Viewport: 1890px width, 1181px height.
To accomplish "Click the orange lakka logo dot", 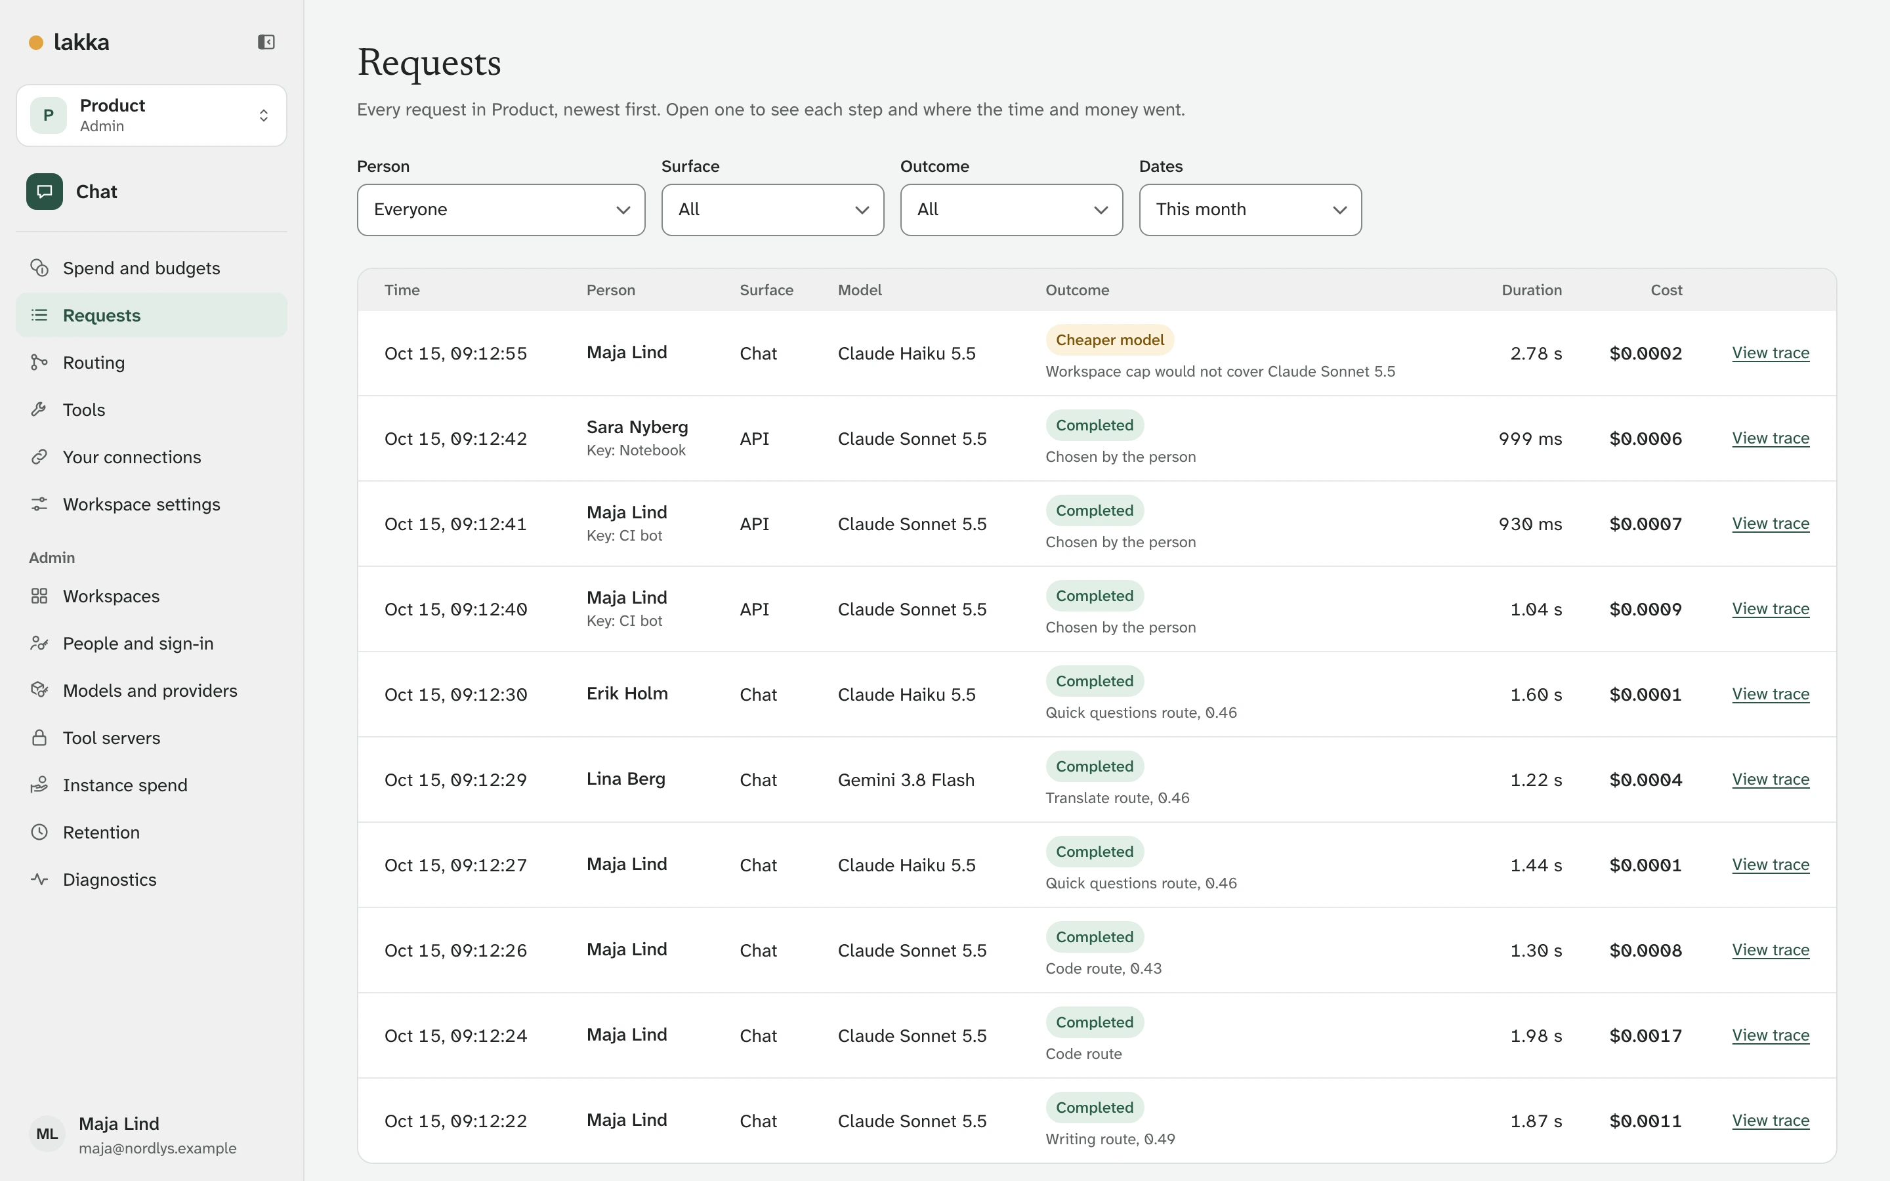I will tap(36, 42).
